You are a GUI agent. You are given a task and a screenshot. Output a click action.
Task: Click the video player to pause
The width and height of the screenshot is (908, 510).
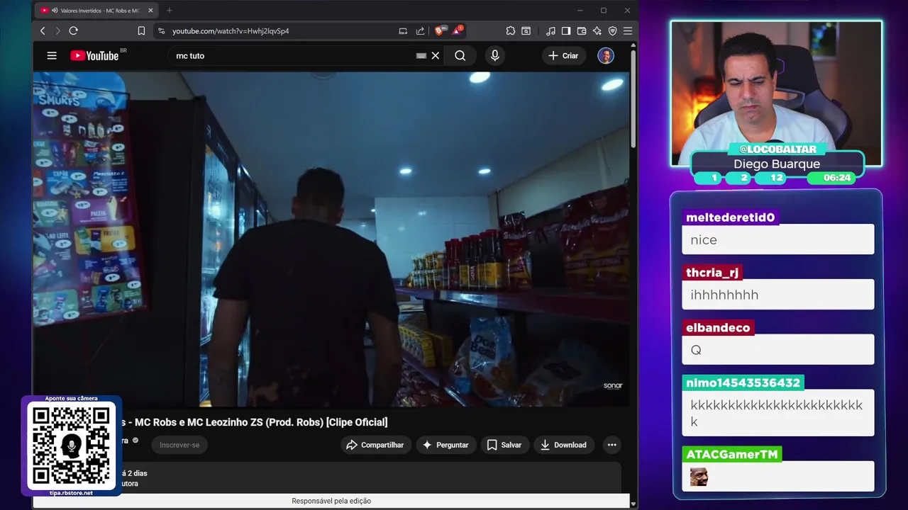coord(331,239)
